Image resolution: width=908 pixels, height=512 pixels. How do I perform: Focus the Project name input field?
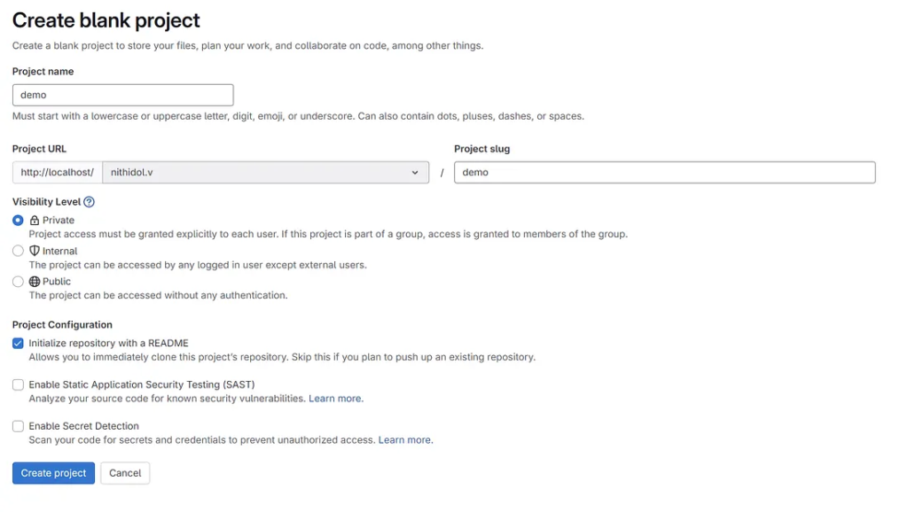click(x=122, y=95)
